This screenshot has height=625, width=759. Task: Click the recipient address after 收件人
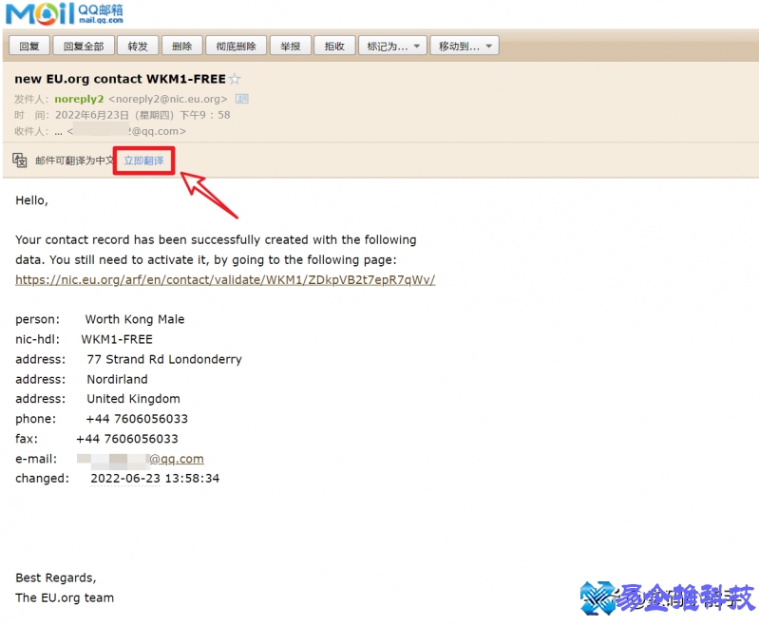click(126, 131)
